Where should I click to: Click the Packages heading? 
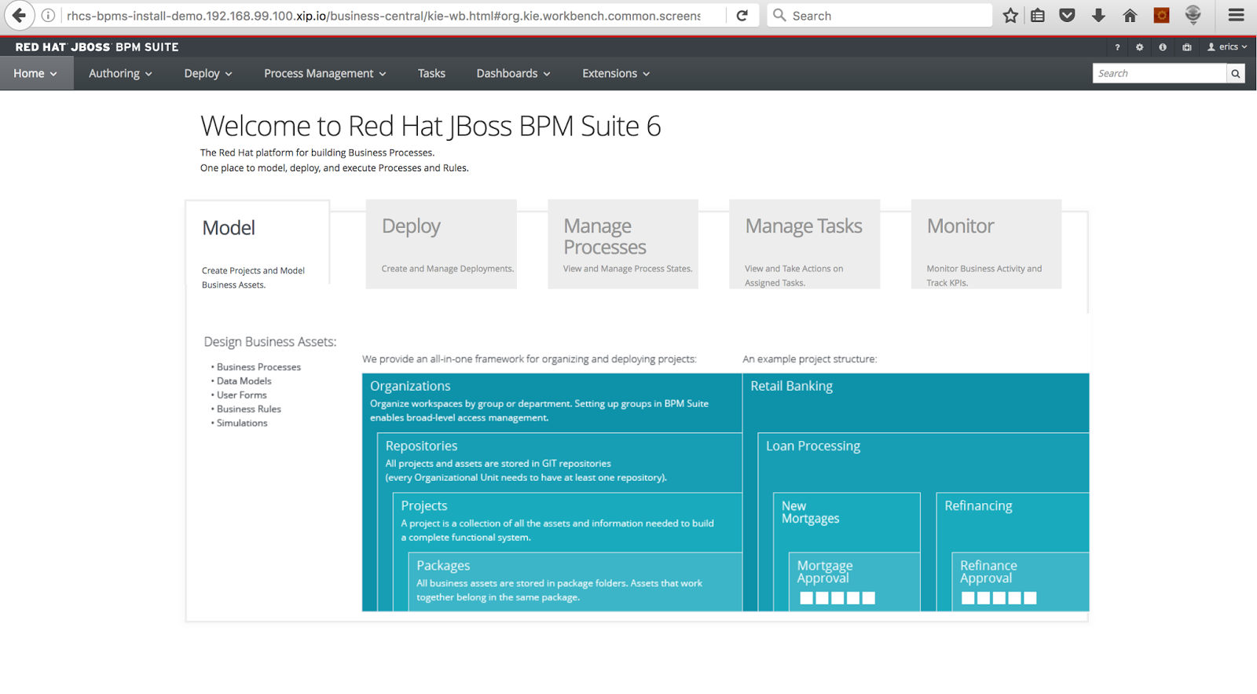click(443, 566)
